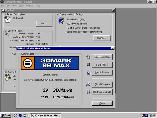Click the 3DMark app icon in the main title bar
The height and width of the screenshot is (118, 157).
[2, 2]
